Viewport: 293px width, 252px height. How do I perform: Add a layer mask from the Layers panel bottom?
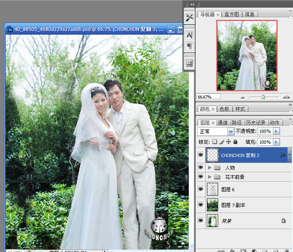[243, 251]
